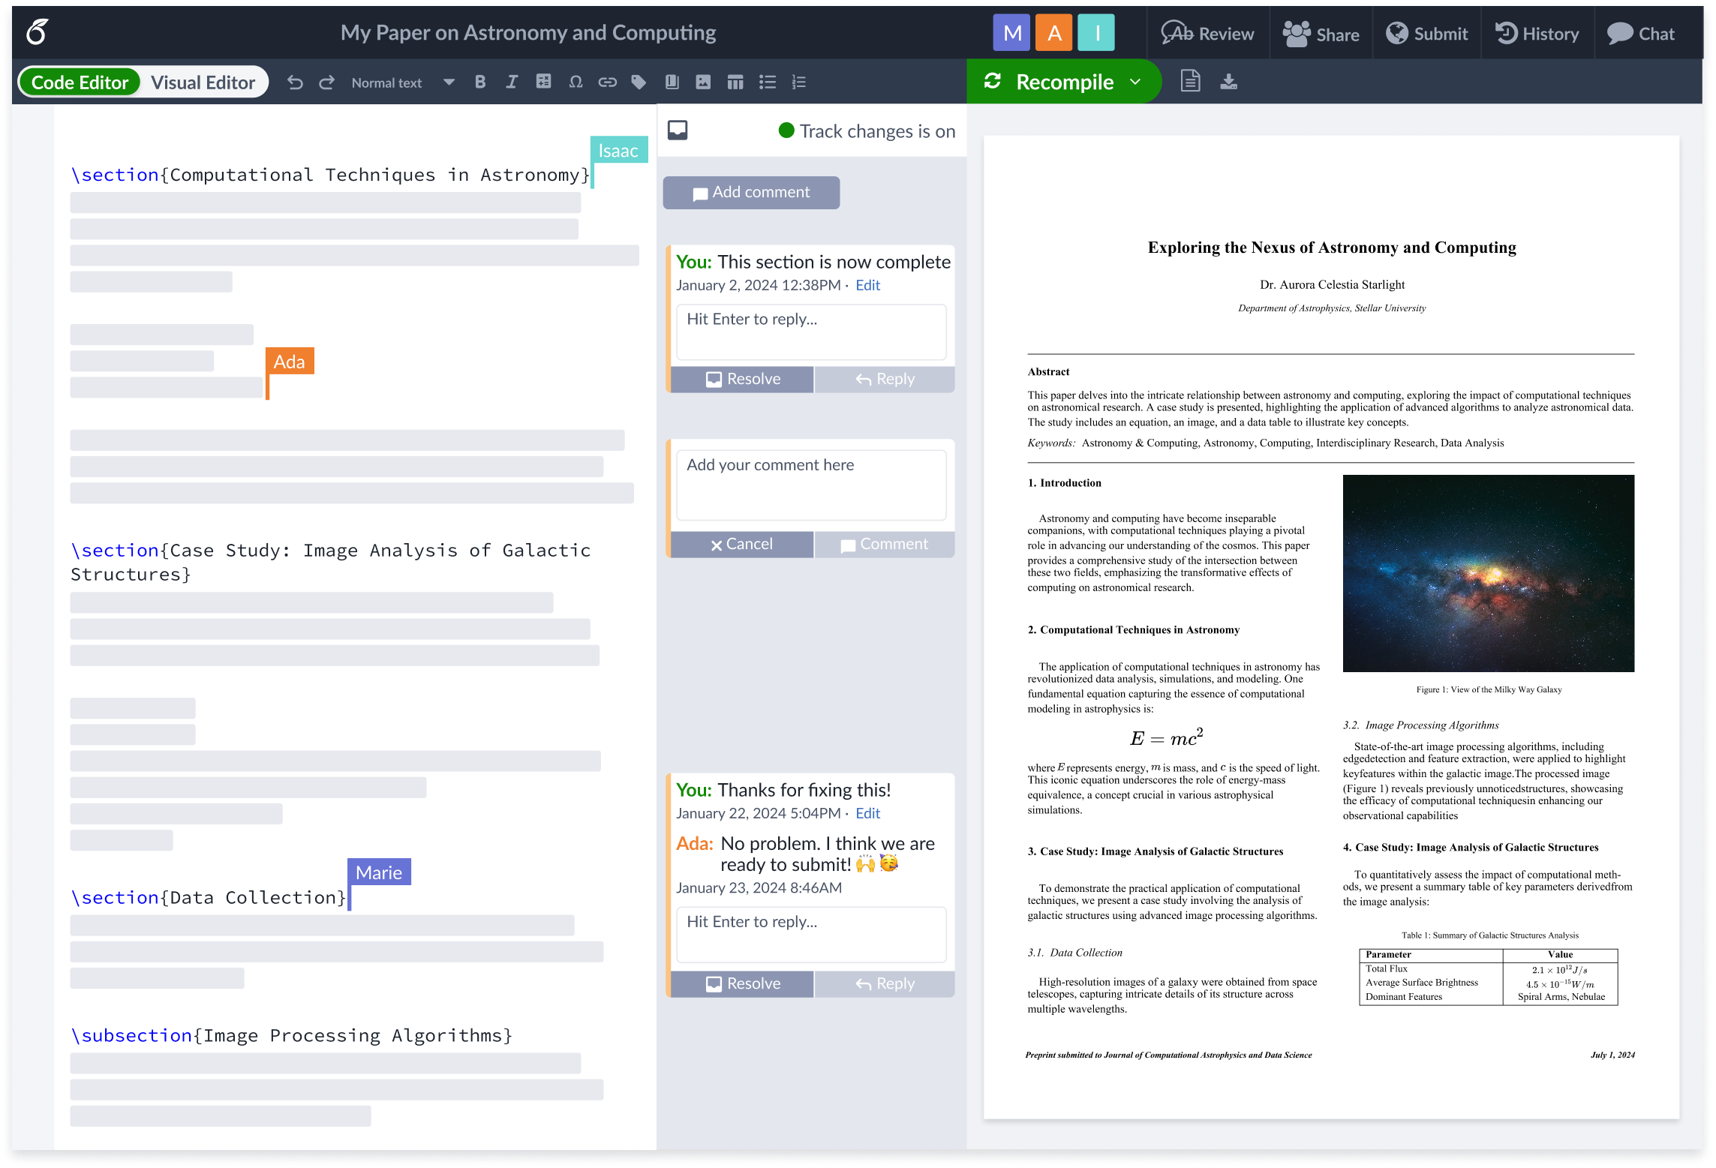
Task: Turn off Track changes
Action: pyautogui.click(x=785, y=131)
